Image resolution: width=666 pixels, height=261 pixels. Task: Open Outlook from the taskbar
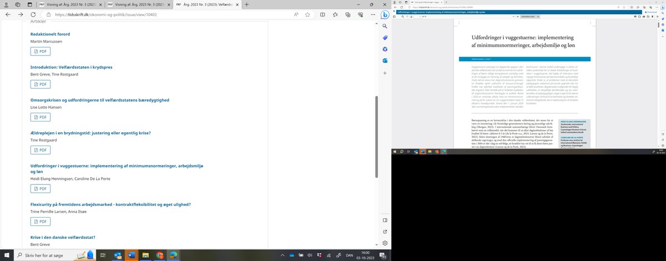[x=118, y=255]
